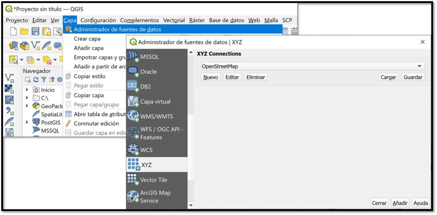Select the Select Features by area tool
This screenshot has width=437, height=215.
click(13, 60)
